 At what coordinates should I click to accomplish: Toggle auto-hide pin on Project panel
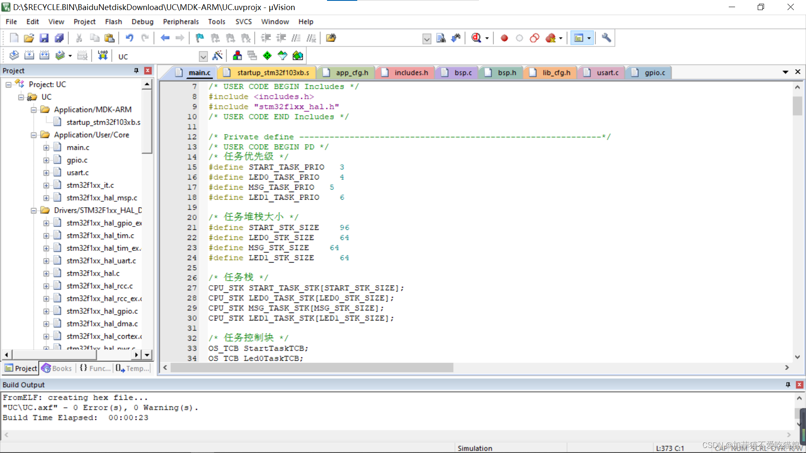pyautogui.click(x=136, y=70)
